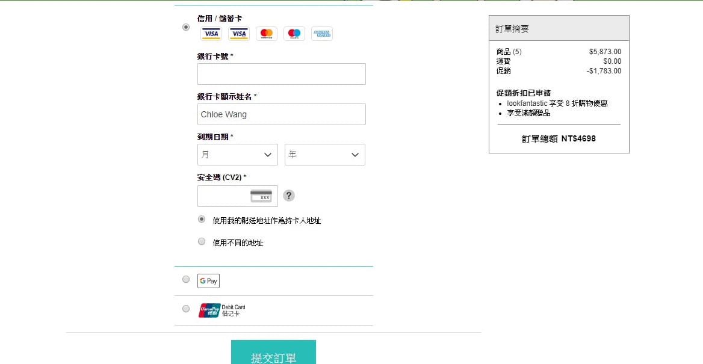Click the lookfantastic 享受 8 折購物優惠 promo text

(x=559, y=103)
